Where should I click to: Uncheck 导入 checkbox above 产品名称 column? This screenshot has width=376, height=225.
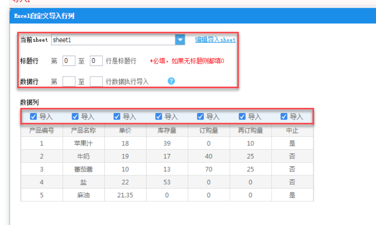click(75, 117)
